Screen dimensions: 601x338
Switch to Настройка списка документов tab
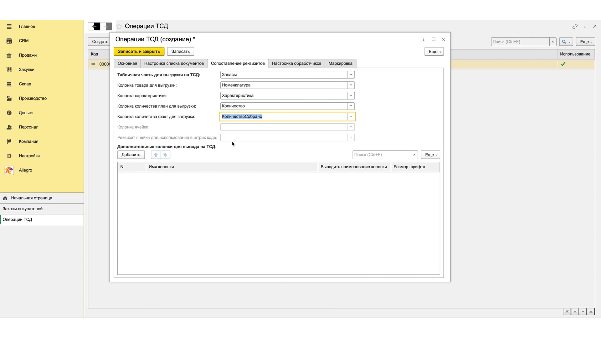[x=174, y=64]
